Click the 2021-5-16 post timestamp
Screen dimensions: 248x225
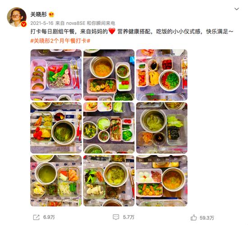tap(42, 23)
